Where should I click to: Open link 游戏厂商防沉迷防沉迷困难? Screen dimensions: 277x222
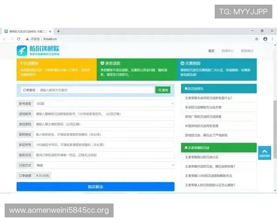(x=203, y=117)
